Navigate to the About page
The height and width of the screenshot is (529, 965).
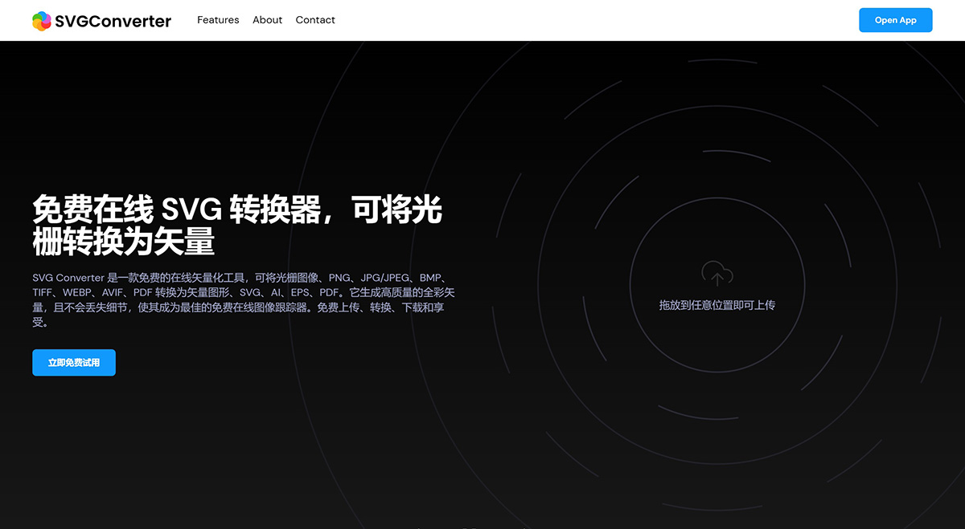click(x=267, y=20)
